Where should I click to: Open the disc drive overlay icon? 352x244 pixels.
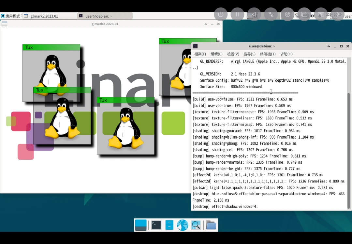click(287, 14)
